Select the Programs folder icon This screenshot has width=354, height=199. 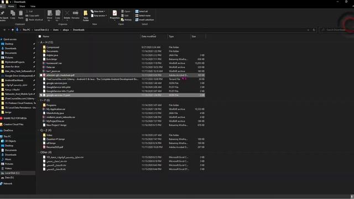pyautogui.click(x=44, y=105)
